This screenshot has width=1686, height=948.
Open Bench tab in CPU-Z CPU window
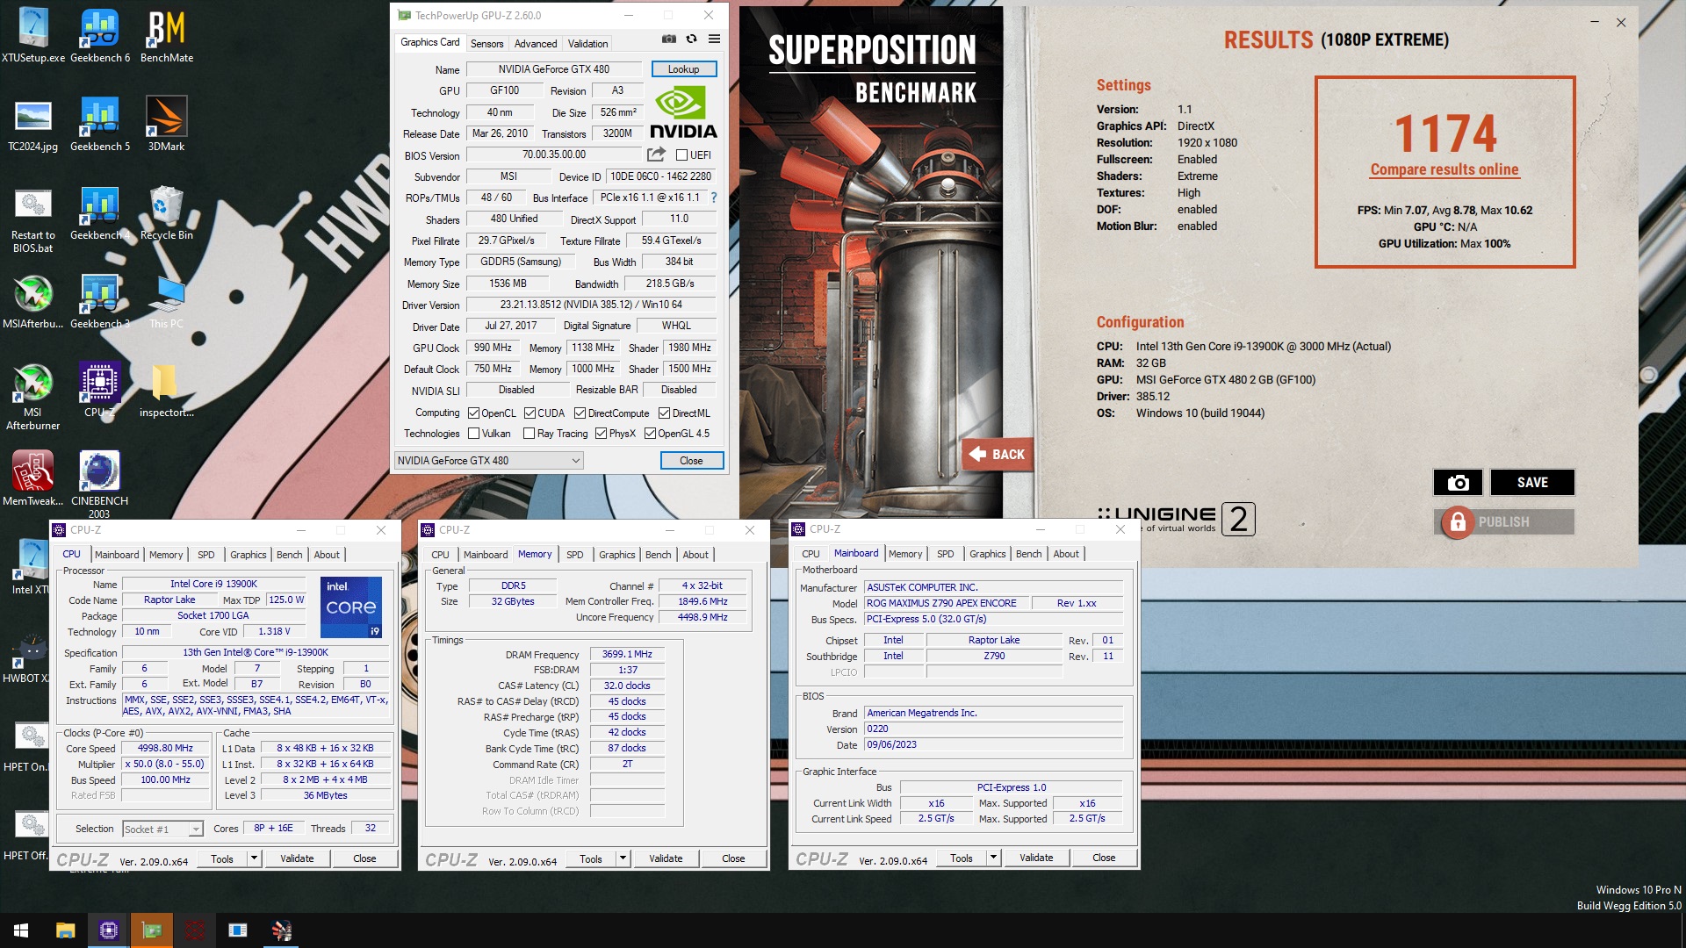coord(290,555)
